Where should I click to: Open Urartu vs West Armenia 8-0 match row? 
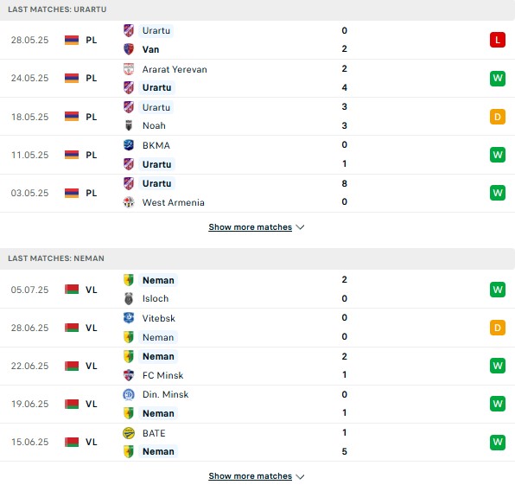257,193
